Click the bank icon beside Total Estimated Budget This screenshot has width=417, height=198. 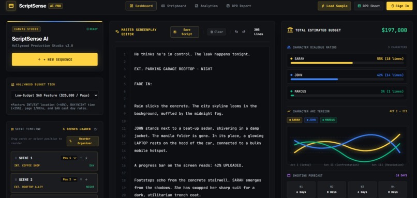[x=290, y=30]
